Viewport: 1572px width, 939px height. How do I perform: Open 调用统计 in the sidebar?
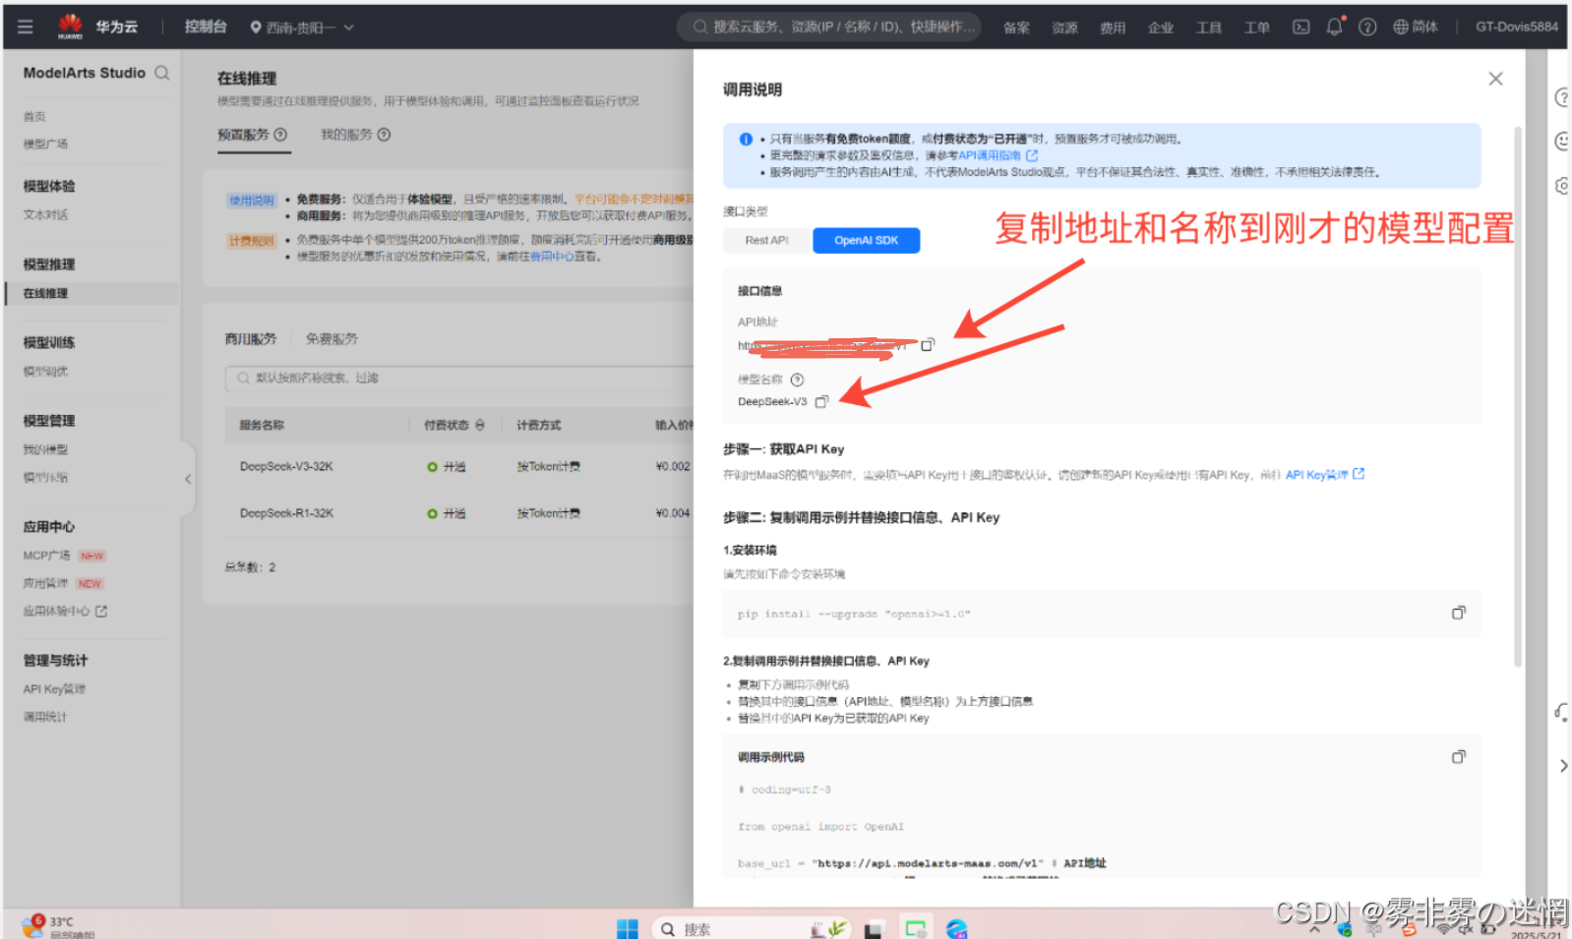pos(45,717)
